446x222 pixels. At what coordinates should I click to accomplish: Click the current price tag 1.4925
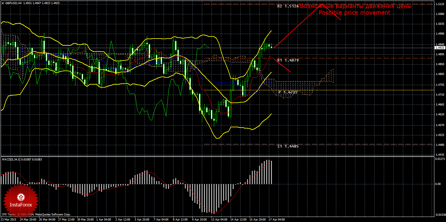[x=440, y=48]
